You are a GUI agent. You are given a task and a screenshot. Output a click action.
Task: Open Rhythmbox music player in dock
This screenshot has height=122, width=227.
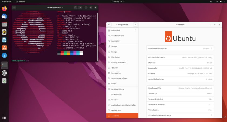4,32
